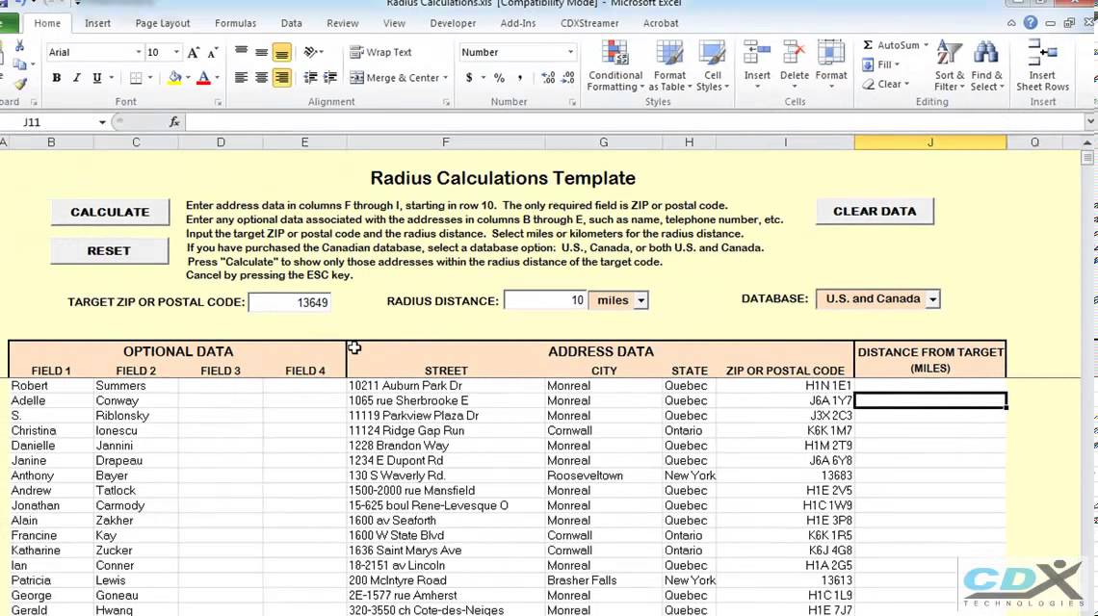Open the miles units dropdown
This screenshot has height=616, width=1098.
click(640, 300)
